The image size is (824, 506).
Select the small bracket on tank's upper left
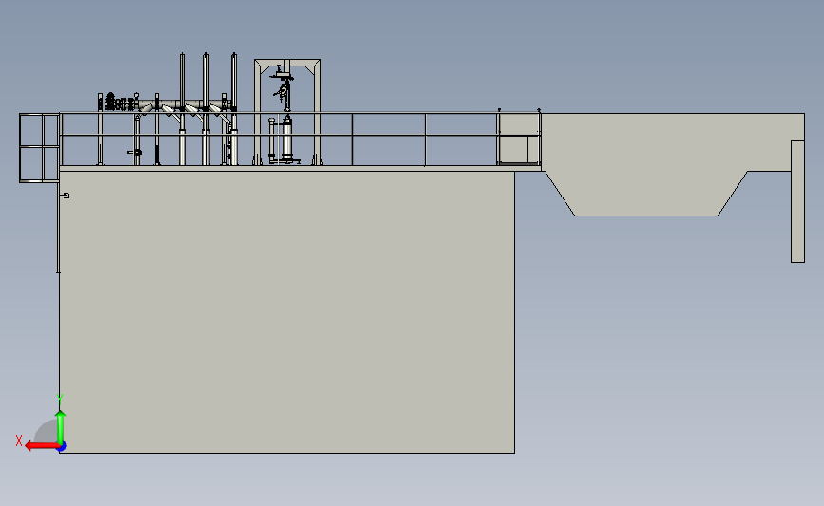pos(65,196)
